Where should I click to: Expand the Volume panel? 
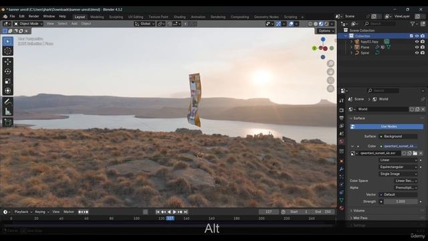tap(358, 211)
